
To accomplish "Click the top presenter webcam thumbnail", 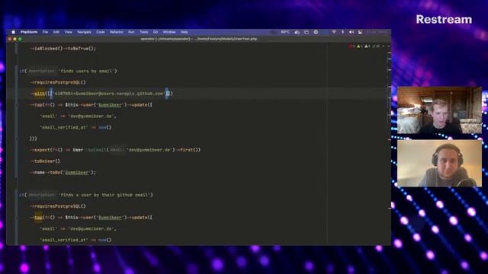I will 439,110.
